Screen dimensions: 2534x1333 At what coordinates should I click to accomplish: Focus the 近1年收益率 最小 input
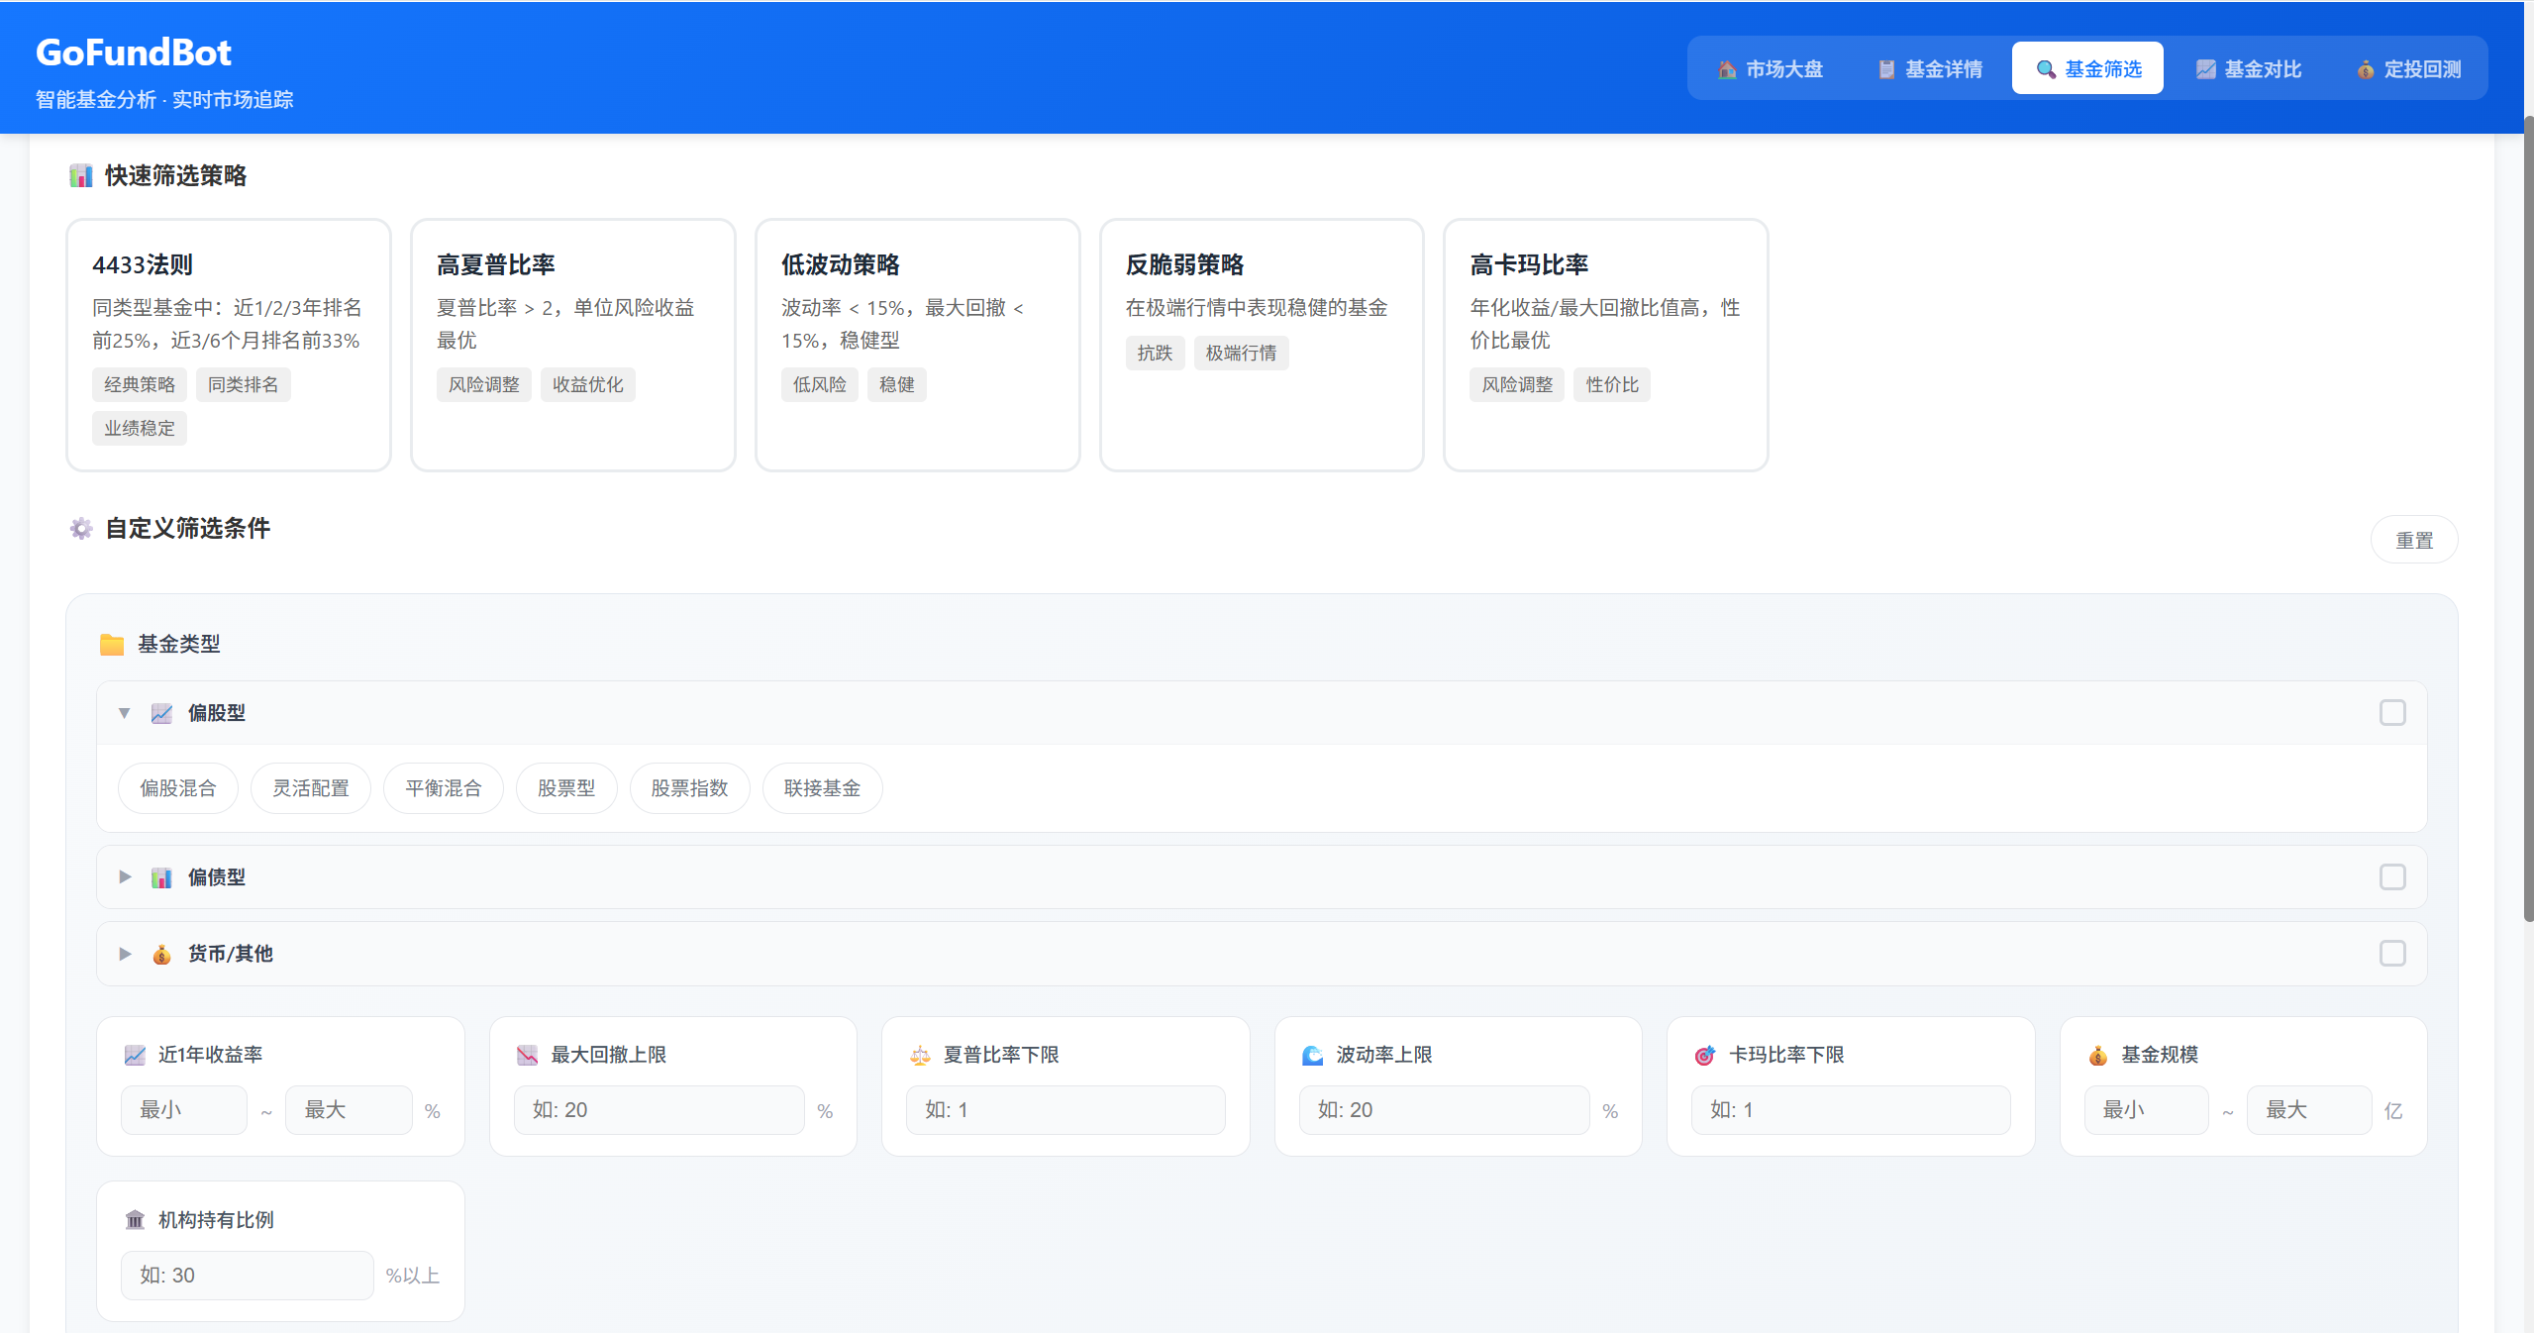pyautogui.click(x=184, y=1110)
